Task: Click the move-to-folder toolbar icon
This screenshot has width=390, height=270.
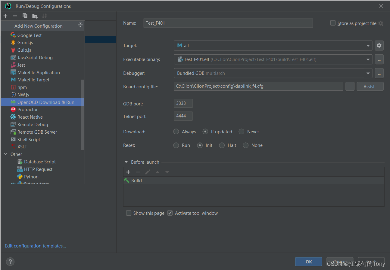Action: tap(35, 16)
